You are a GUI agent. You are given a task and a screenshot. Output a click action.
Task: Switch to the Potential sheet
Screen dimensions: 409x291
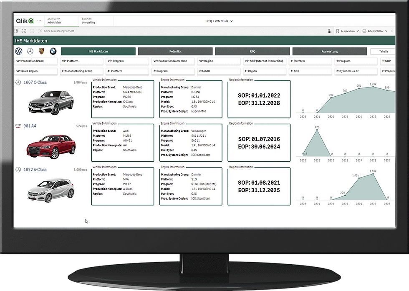pos(175,51)
